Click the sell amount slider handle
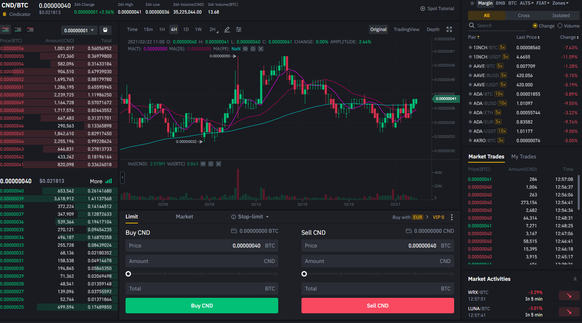582x323 pixels. pos(304,274)
